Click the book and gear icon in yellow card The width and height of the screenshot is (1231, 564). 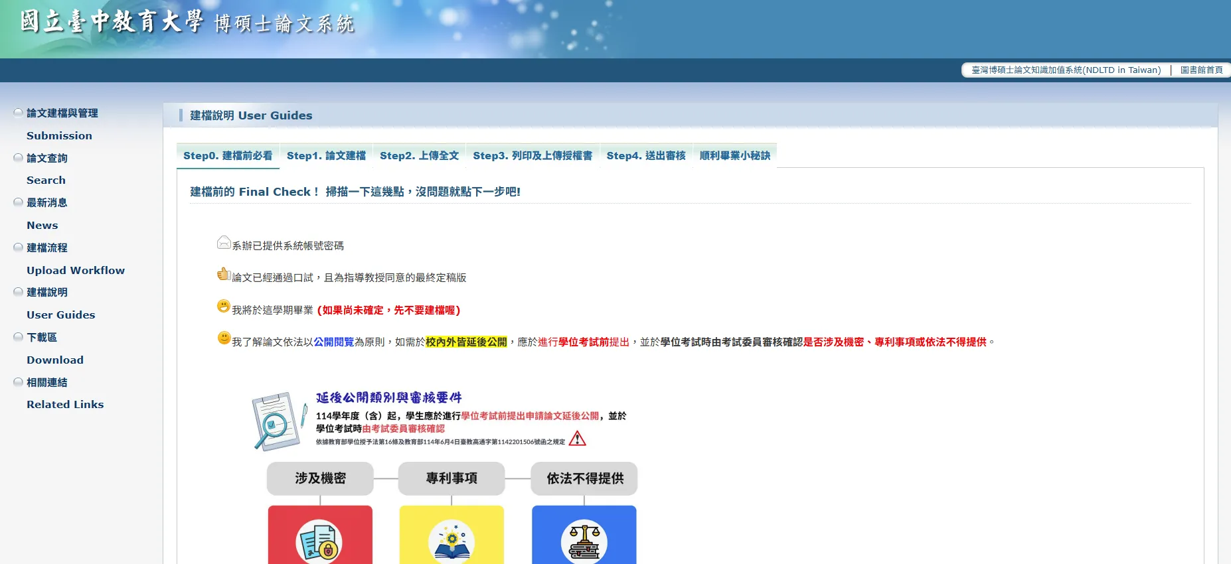(x=451, y=542)
